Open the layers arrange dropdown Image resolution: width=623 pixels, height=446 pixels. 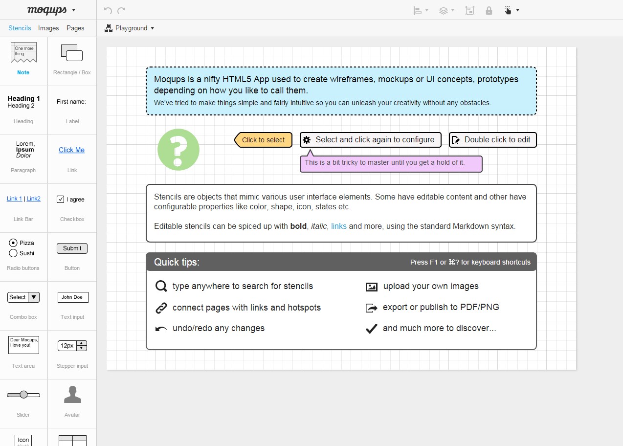click(447, 10)
